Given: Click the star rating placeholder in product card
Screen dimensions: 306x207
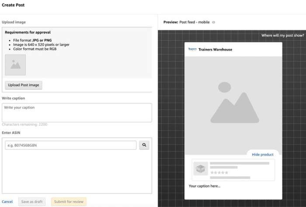Looking at the screenshot, I should (219, 173).
